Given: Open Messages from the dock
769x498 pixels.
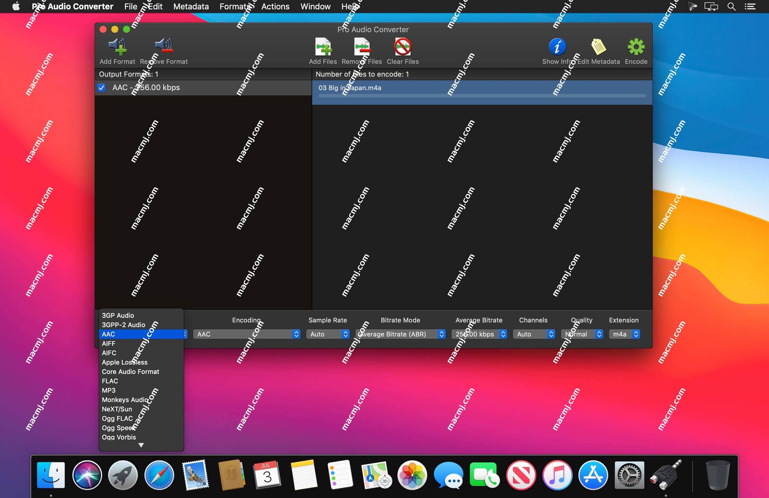Looking at the screenshot, I should [448, 475].
